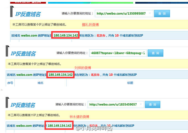Select IP 180.149.134.142 under 娜扎的微博

[66, 35]
